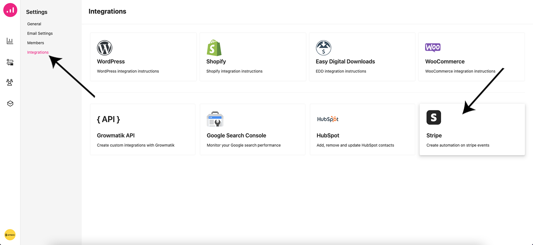
Task: Open the box icon in sidebar
Action: [x=10, y=104]
